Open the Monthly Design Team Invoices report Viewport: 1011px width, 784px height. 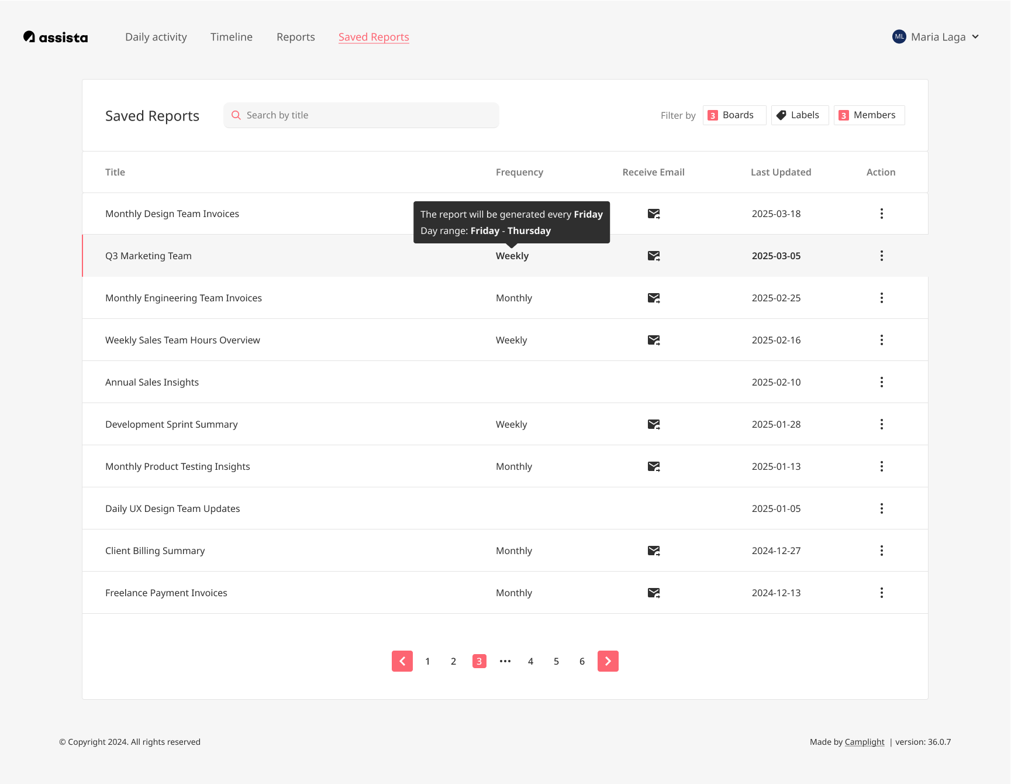[172, 214]
